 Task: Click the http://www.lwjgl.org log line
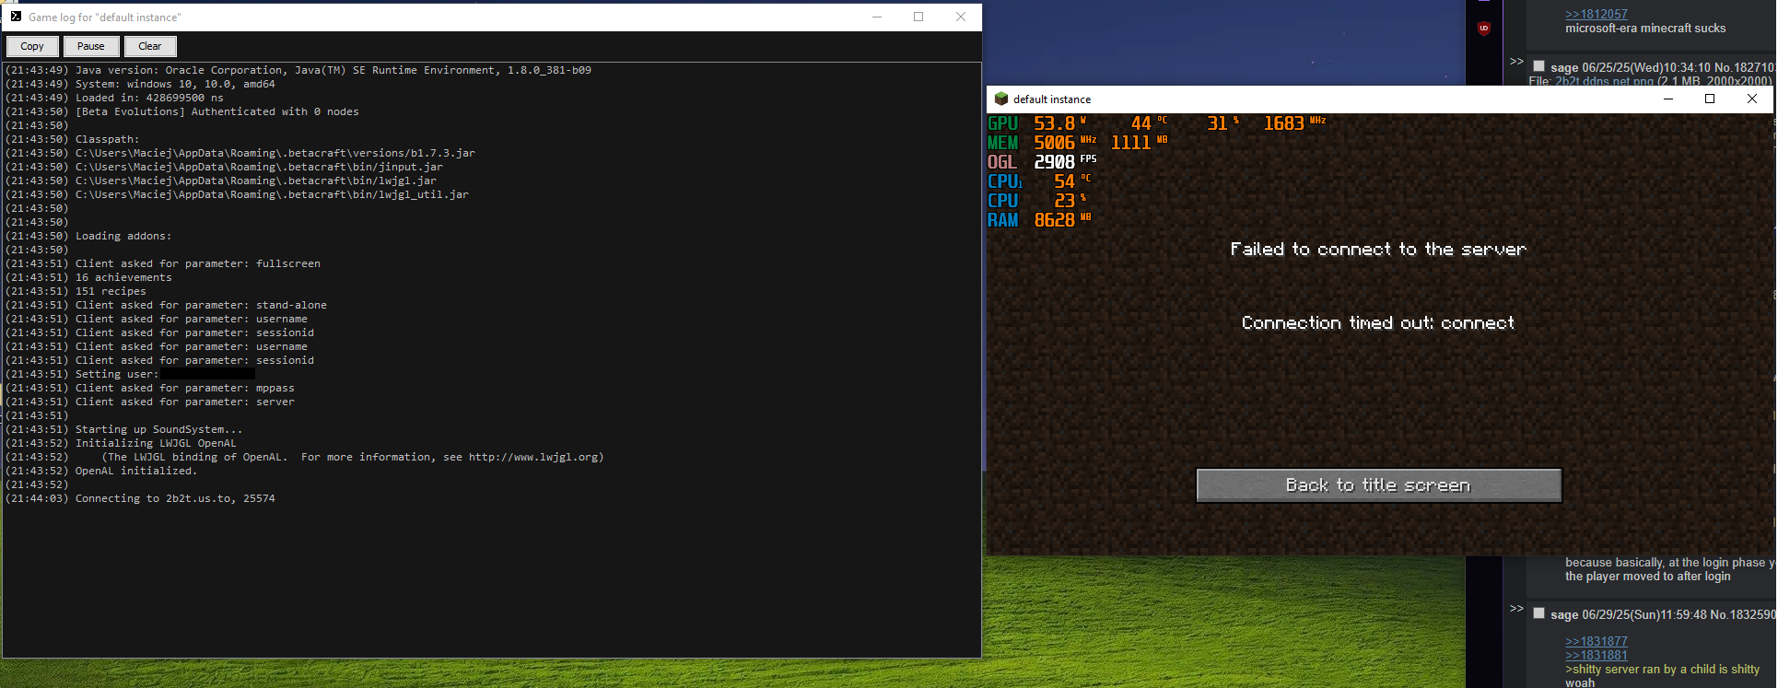305,457
